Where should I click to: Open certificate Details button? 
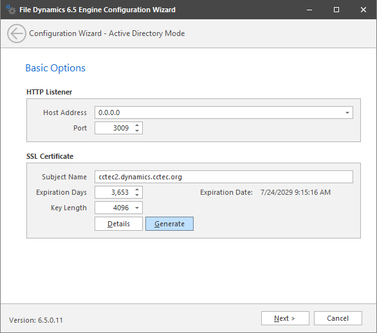118,224
